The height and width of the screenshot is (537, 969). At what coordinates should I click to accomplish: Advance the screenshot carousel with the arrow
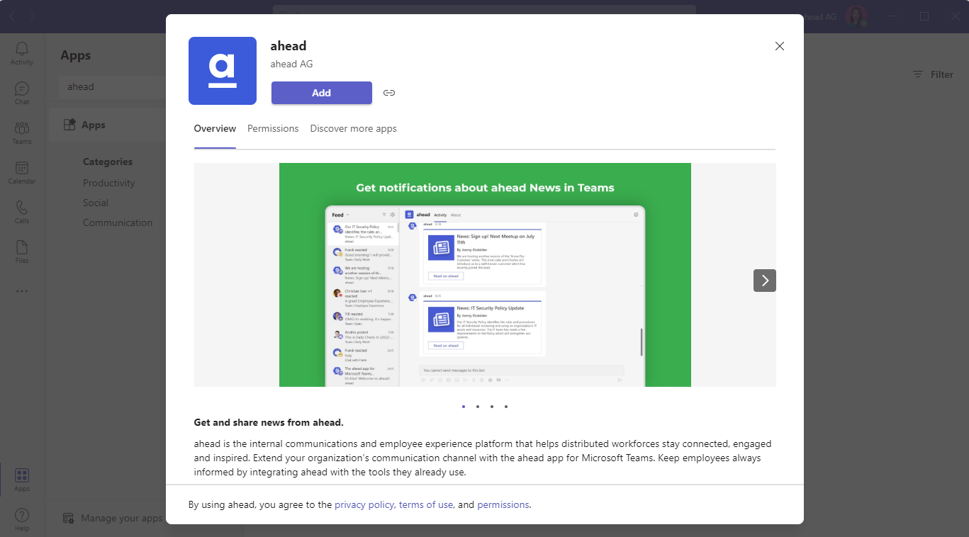pyautogui.click(x=764, y=281)
